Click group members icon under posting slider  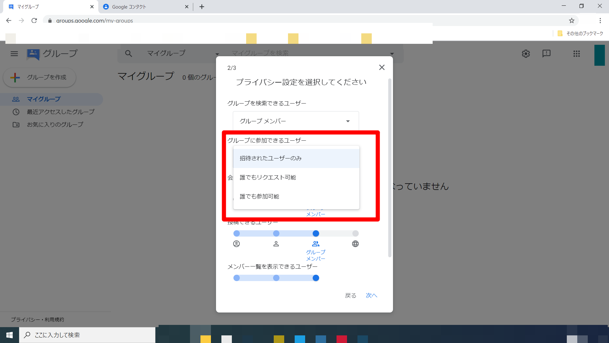[x=316, y=244]
